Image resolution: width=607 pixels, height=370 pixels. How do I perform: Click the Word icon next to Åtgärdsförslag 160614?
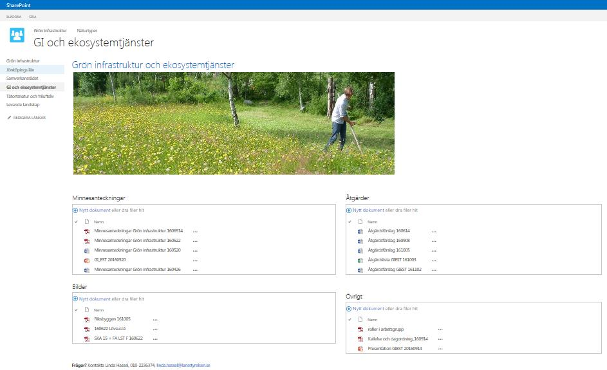[360, 232]
